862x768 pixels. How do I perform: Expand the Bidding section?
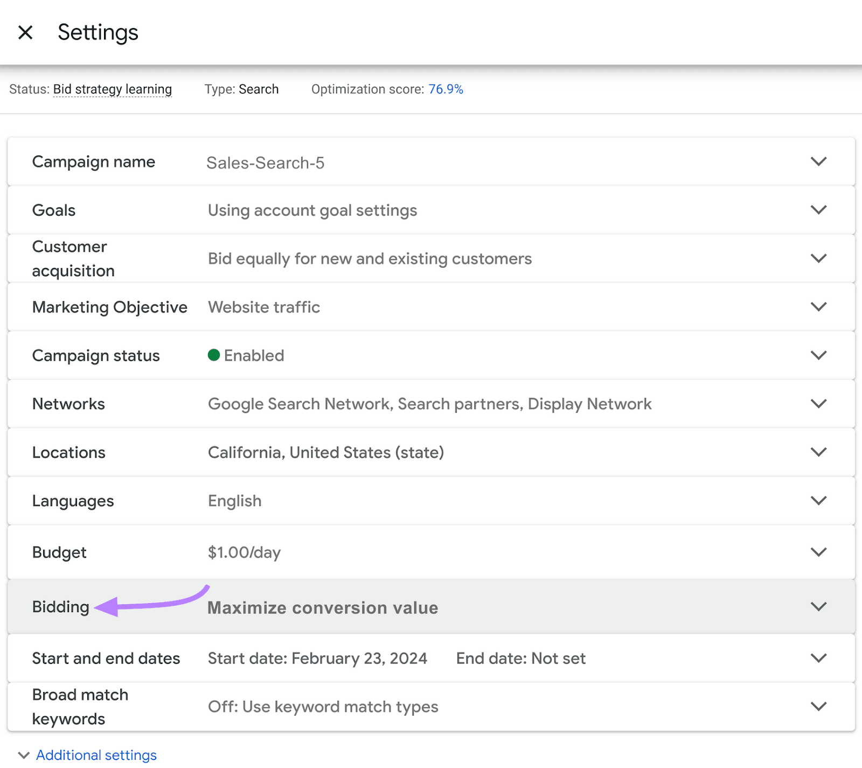[x=818, y=606]
